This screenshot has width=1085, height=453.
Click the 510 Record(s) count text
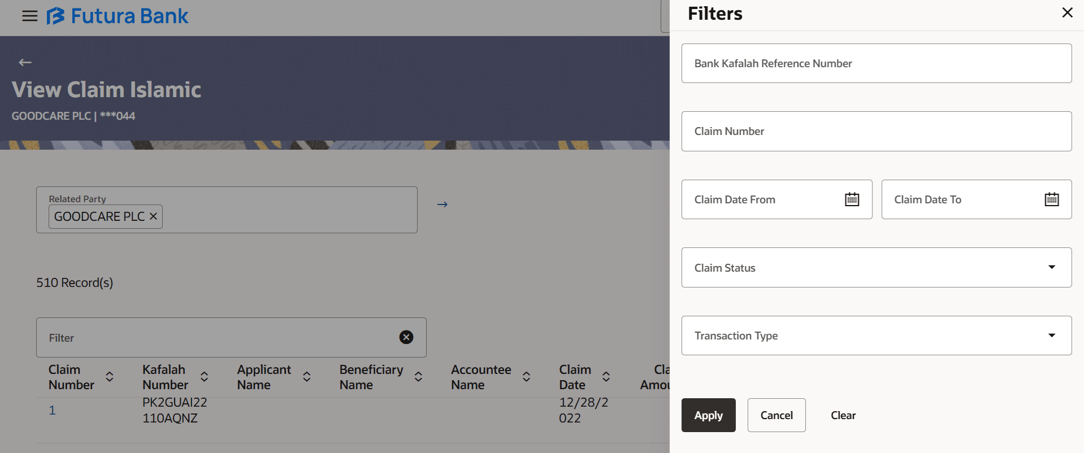pyautogui.click(x=75, y=282)
